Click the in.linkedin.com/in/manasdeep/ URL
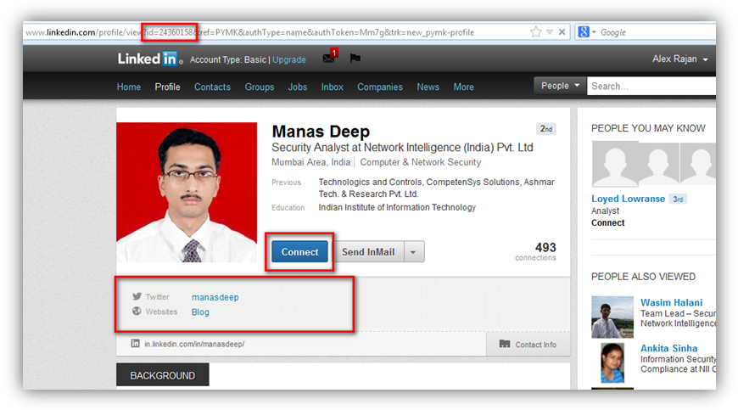 tap(194, 344)
